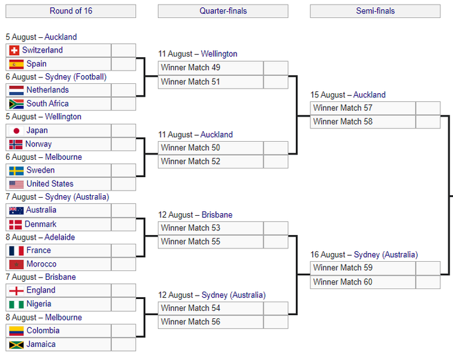Click the Japan flag icon
The image size is (453, 355).
tap(16, 131)
